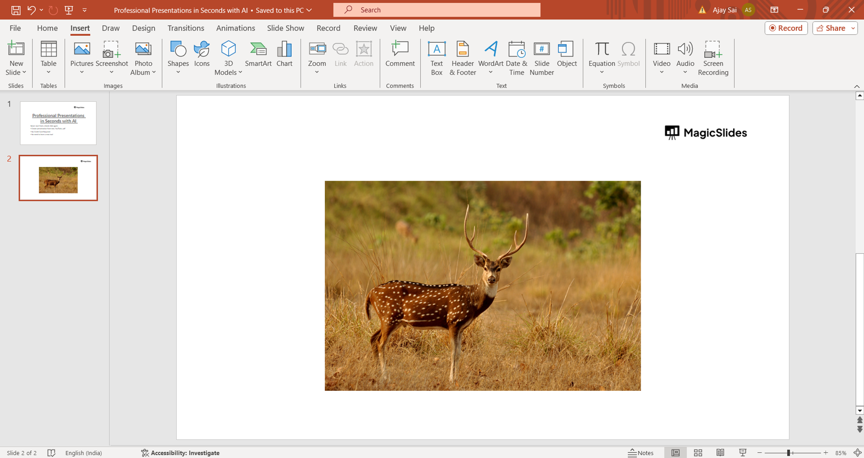864x458 pixels.
Task: Collapse the ribbon
Action: [857, 86]
